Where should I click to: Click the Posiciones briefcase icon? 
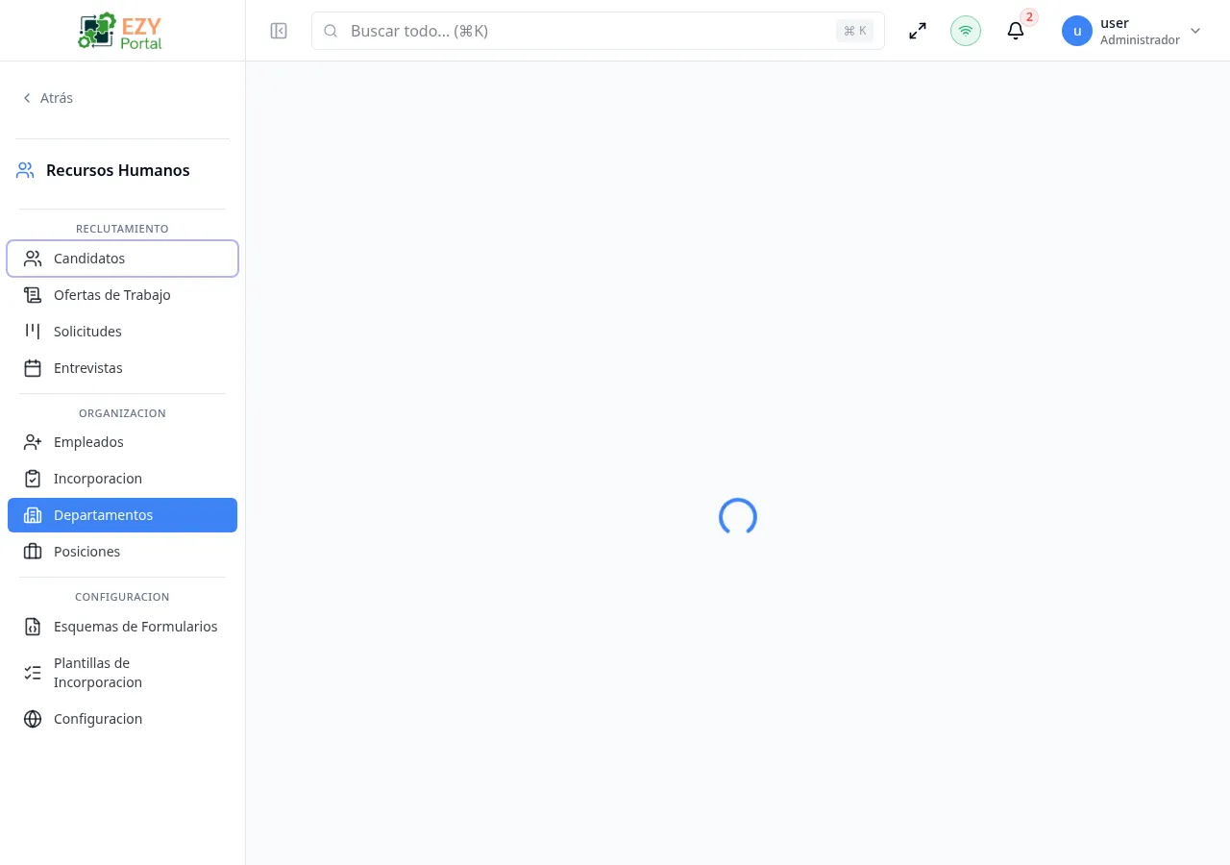point(33,552)
